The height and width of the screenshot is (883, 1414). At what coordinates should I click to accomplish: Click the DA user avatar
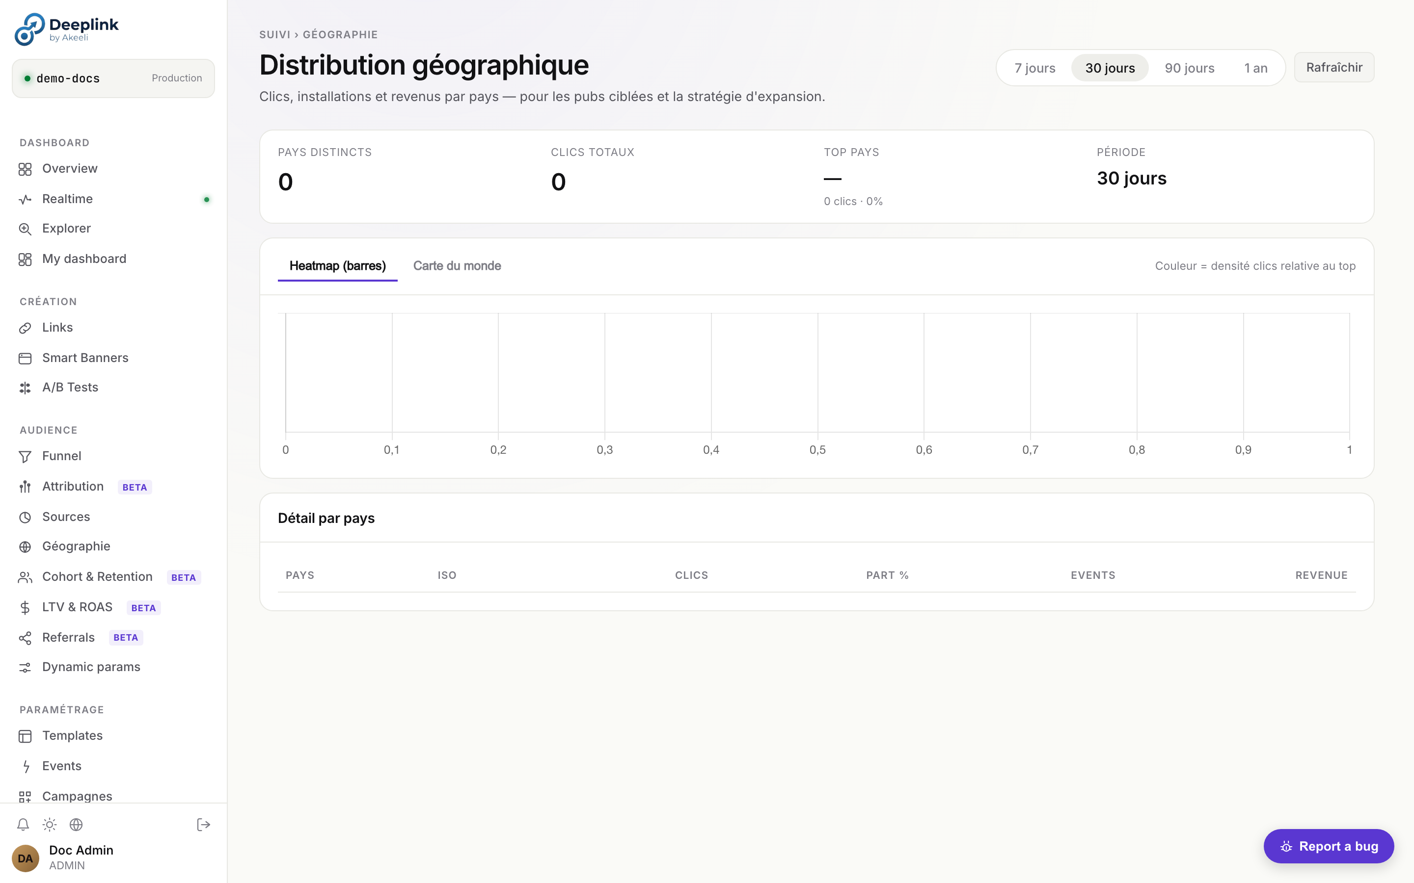tap(25, 858)
